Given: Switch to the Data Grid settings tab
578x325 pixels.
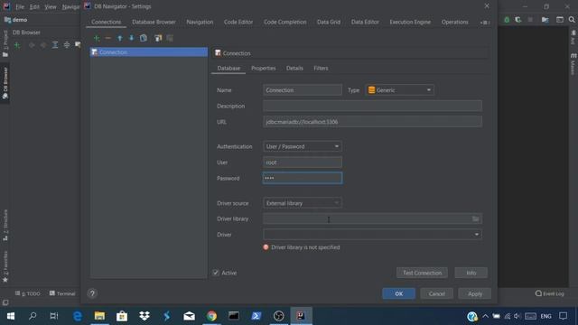Looking at the screenshot, I should click(x=329, y=22).
